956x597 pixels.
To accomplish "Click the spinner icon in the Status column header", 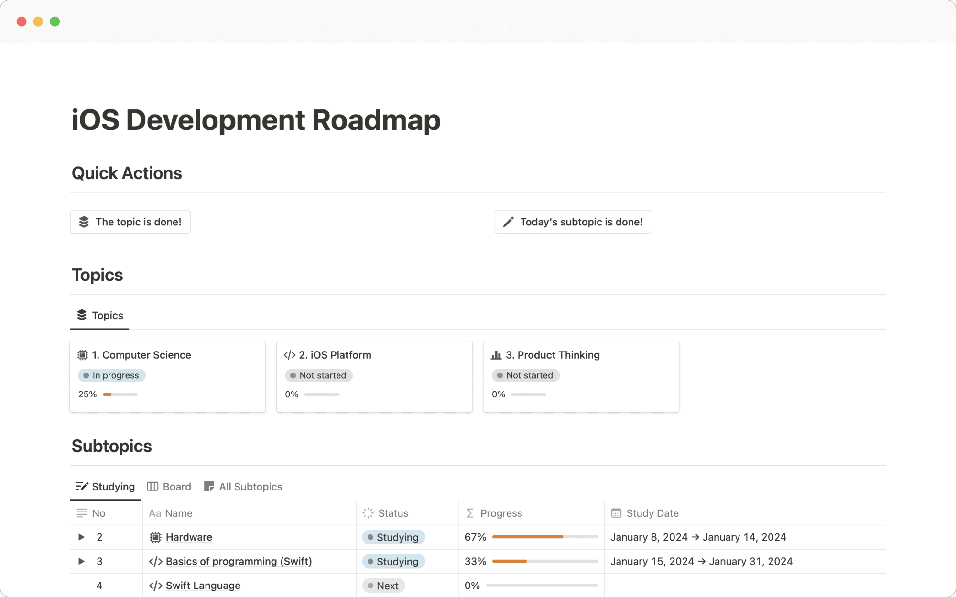I will pyautogui.click(x=367, y=513).
